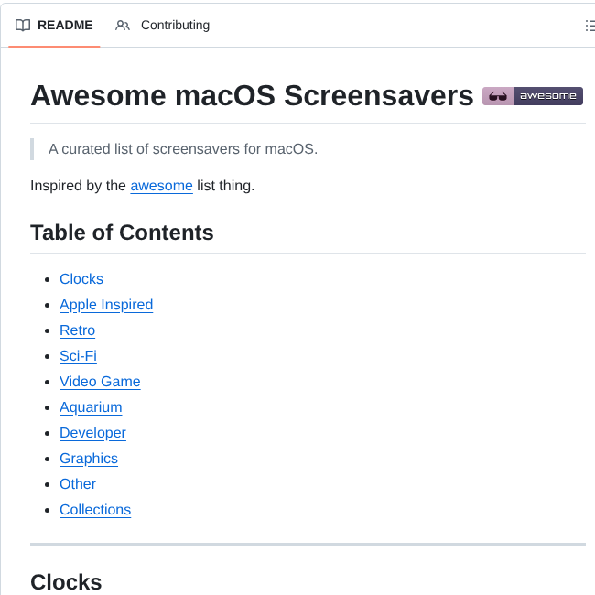Open the Aquarium contents link

point(91,407)
